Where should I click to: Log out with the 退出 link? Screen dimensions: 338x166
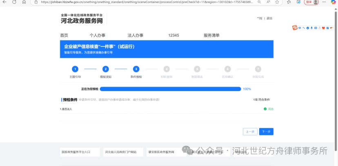pos(269,18)
